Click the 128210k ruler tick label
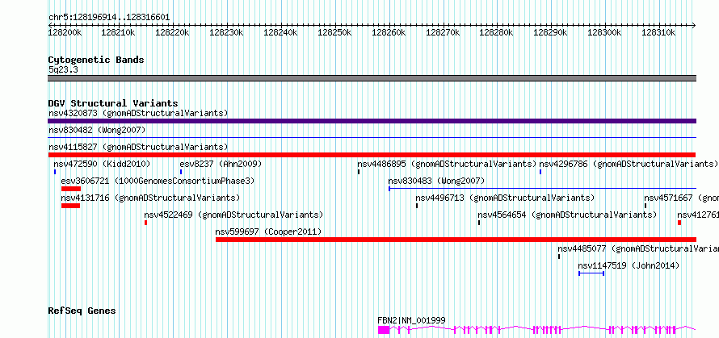This screenshot has width=719, height=338. coord(118,32)
